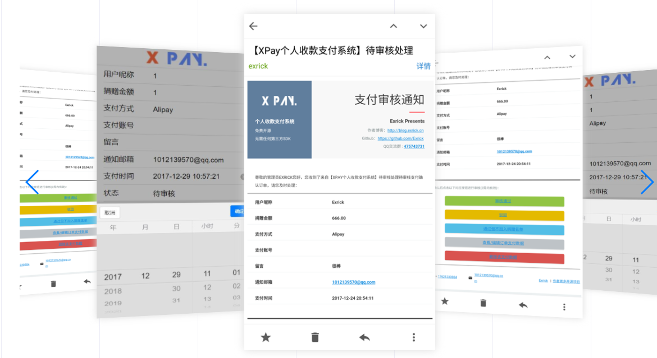Click the blue button in the leftmost email card
Screen dimensions: 657x358
[58, 220]
